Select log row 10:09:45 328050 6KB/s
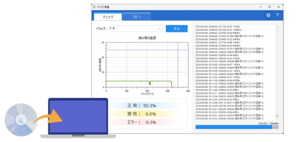The width and height of the screenshot is (298, 142). (217, 55)
